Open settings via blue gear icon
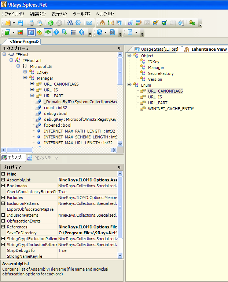228x282 pixels. pyautogui.click(x=78, y=23)
